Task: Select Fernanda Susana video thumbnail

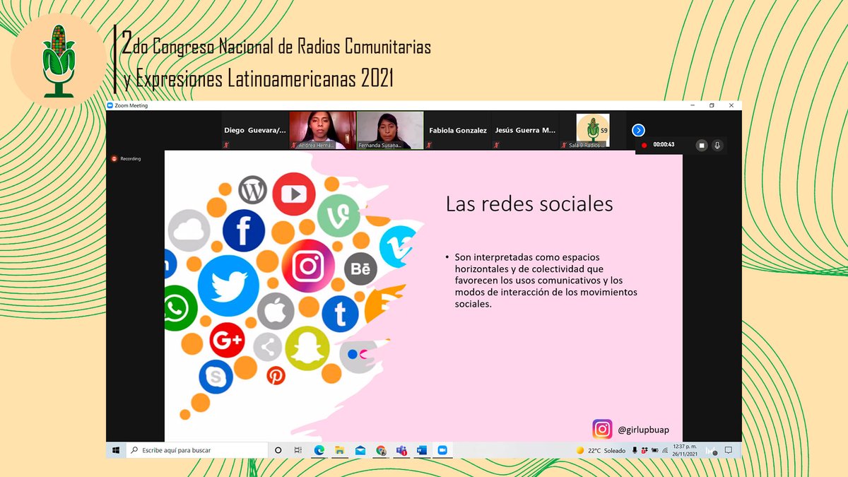Action: point(390,131)
